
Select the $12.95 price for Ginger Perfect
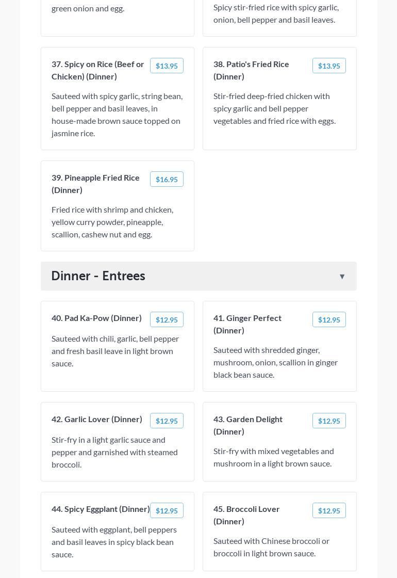[x=329, y=320]
